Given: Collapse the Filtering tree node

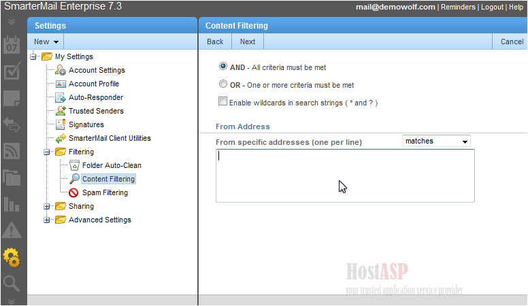Looking at the screenshot, I should tap(46, 152).
